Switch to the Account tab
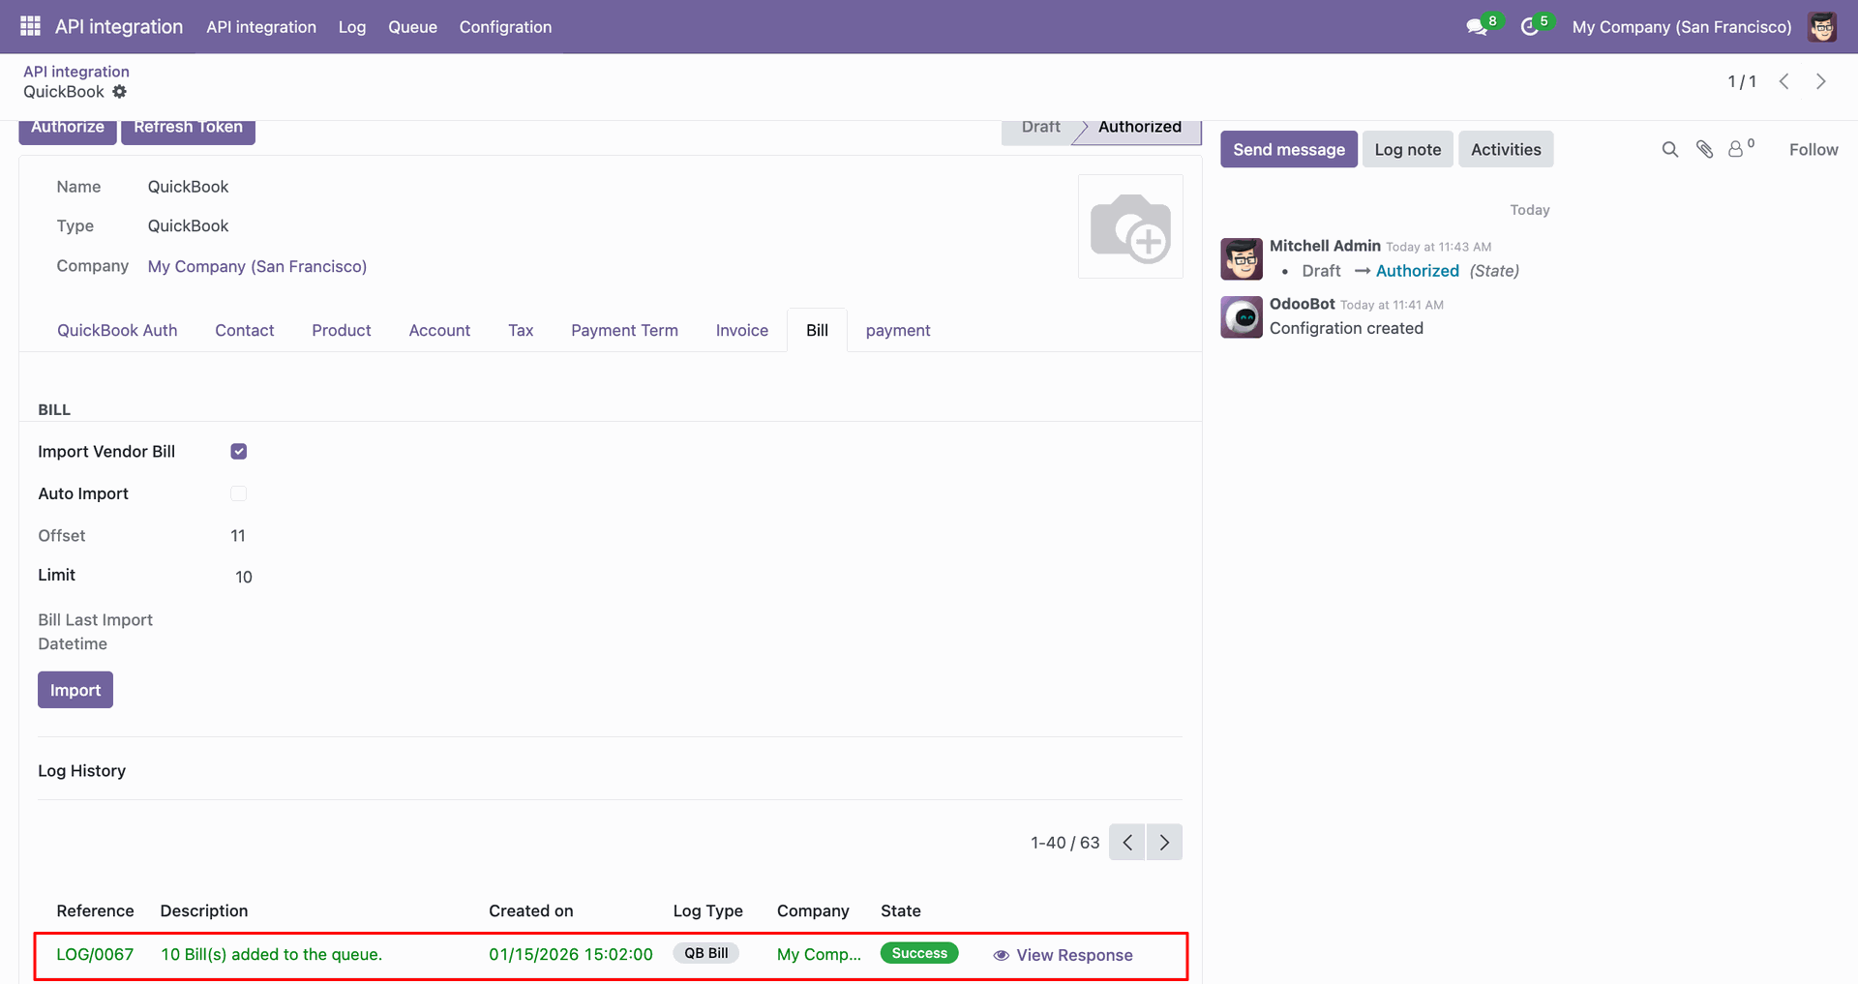The image size is (1858, 984). [439, 330]
